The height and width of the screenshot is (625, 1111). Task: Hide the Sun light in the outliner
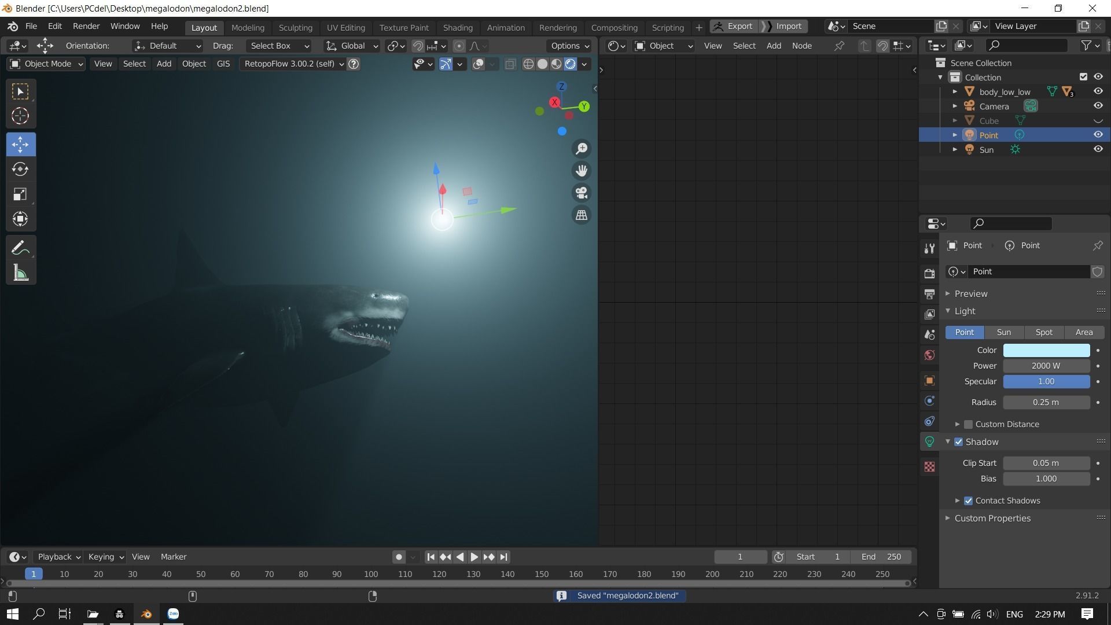click(x=1098, y=149)
